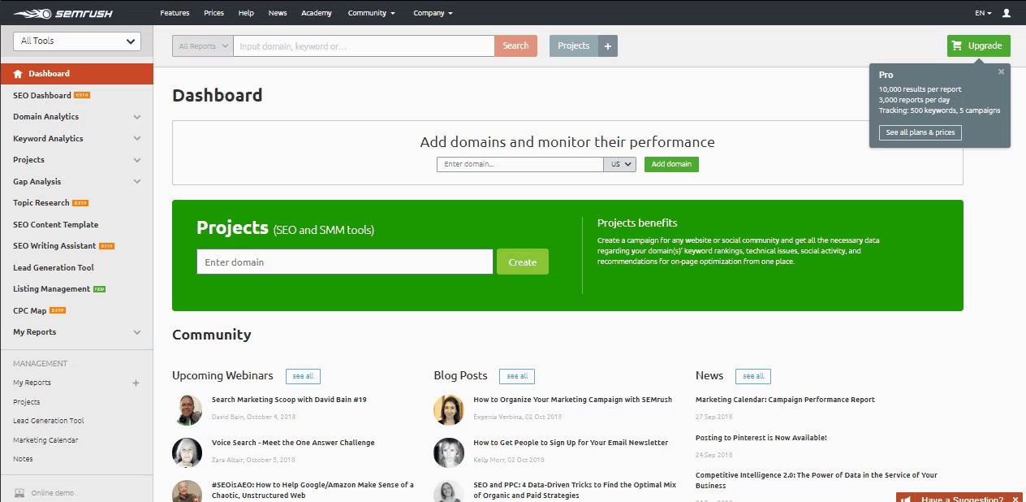Open the Academy menu item
1026x502 pixels.
coord(316,13)
